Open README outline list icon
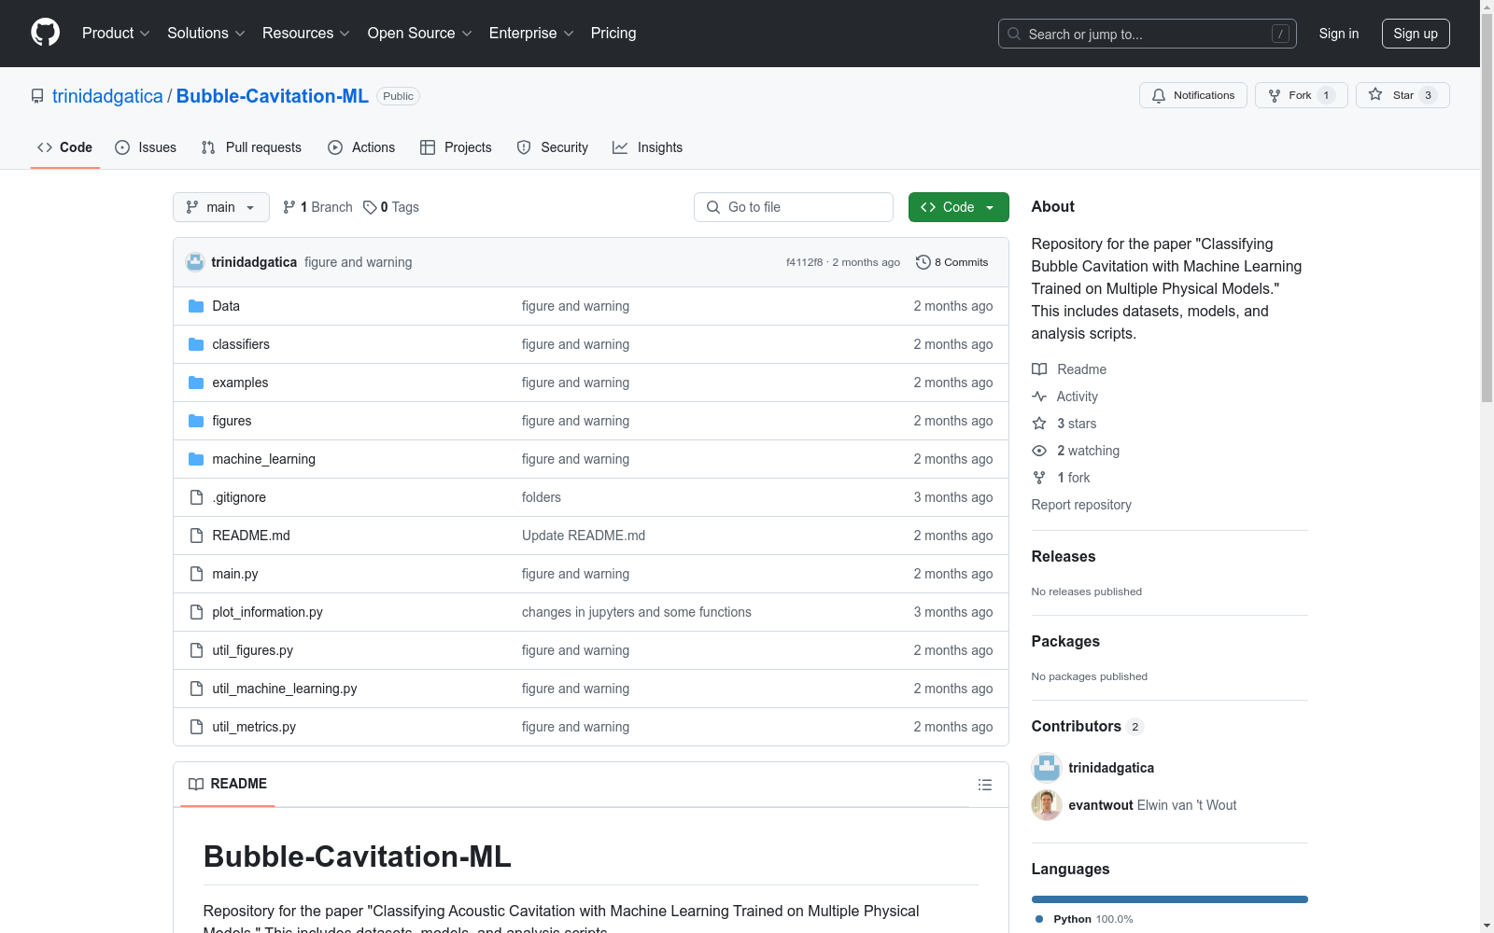 coord(985,785)
